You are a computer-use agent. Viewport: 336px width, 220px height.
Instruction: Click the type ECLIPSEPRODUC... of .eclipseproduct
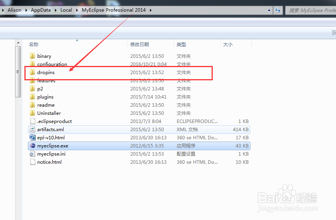point(197,121)
